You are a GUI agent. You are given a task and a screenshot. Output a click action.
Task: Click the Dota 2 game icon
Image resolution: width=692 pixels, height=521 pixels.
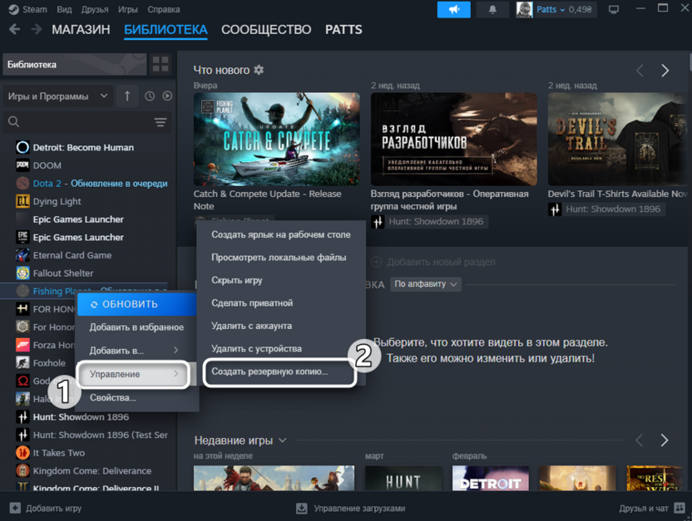[x=22, y=184]
